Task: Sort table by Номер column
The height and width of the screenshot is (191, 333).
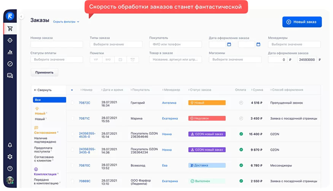Action: click(86, 90)
